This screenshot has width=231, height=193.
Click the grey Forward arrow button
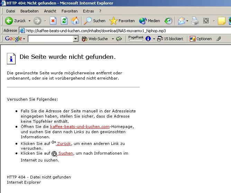click(37, 21)
